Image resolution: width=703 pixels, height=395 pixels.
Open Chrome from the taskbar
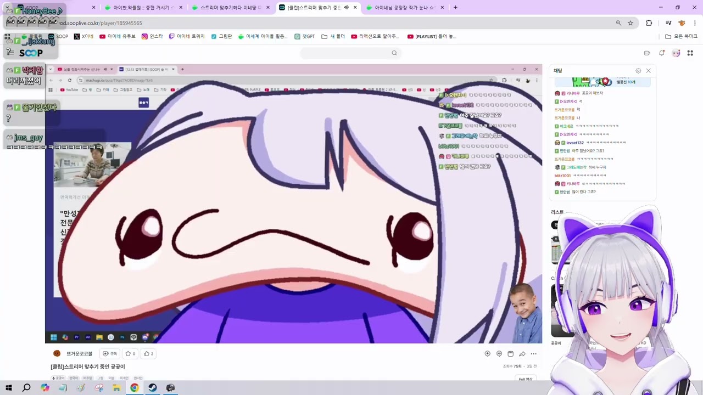pos(135,387)
